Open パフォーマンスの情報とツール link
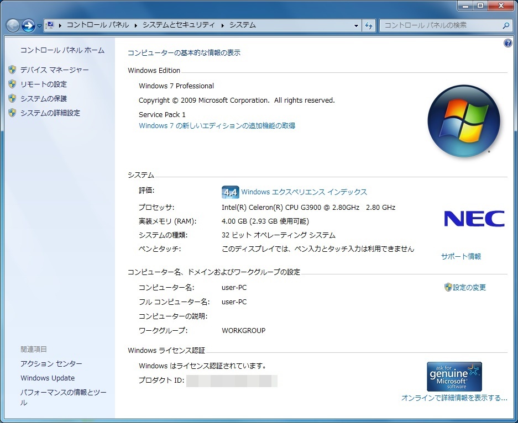 click(x=64, y=397)
